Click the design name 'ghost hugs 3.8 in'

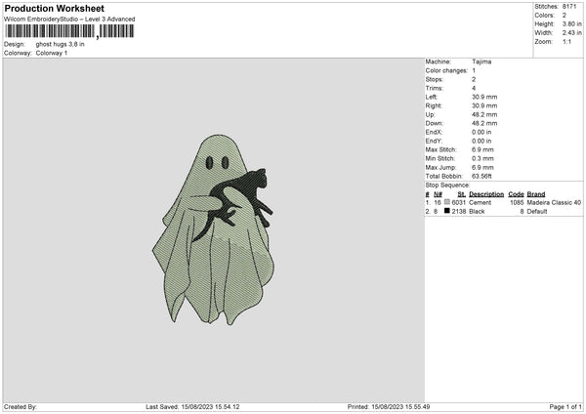(61, 45)
